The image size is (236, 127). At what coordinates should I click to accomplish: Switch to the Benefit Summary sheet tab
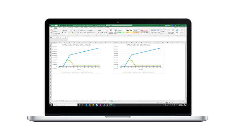77,101
